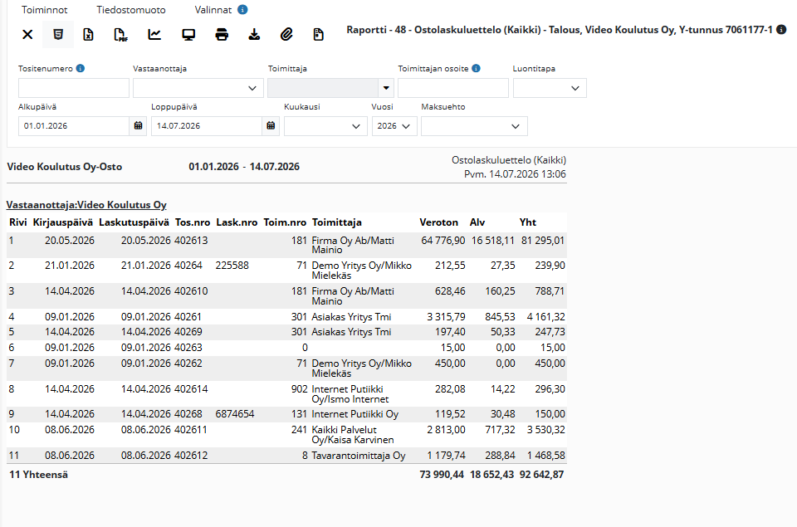Open the line chart view icon
Screen dimensions: 797x527
pyautogui.click(x=154, y=35)
